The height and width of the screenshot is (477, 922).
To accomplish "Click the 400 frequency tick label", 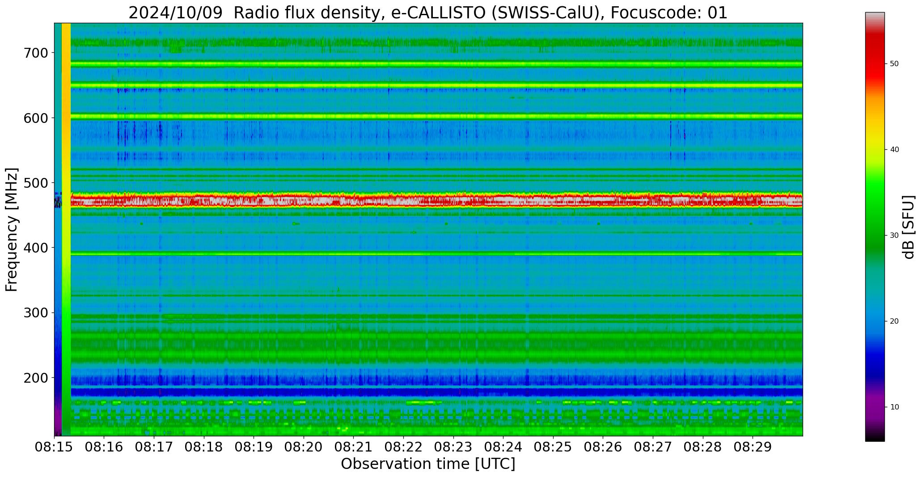I will pyautogui.click(x=35, y=248).
